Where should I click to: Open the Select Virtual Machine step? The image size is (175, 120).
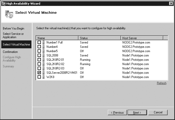[16, 44]
